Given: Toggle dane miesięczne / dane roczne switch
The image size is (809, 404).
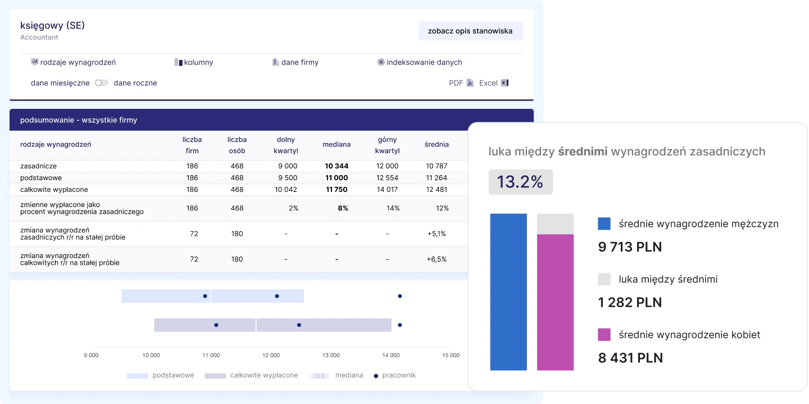Looking at the screenshot, I should [102, 83].
